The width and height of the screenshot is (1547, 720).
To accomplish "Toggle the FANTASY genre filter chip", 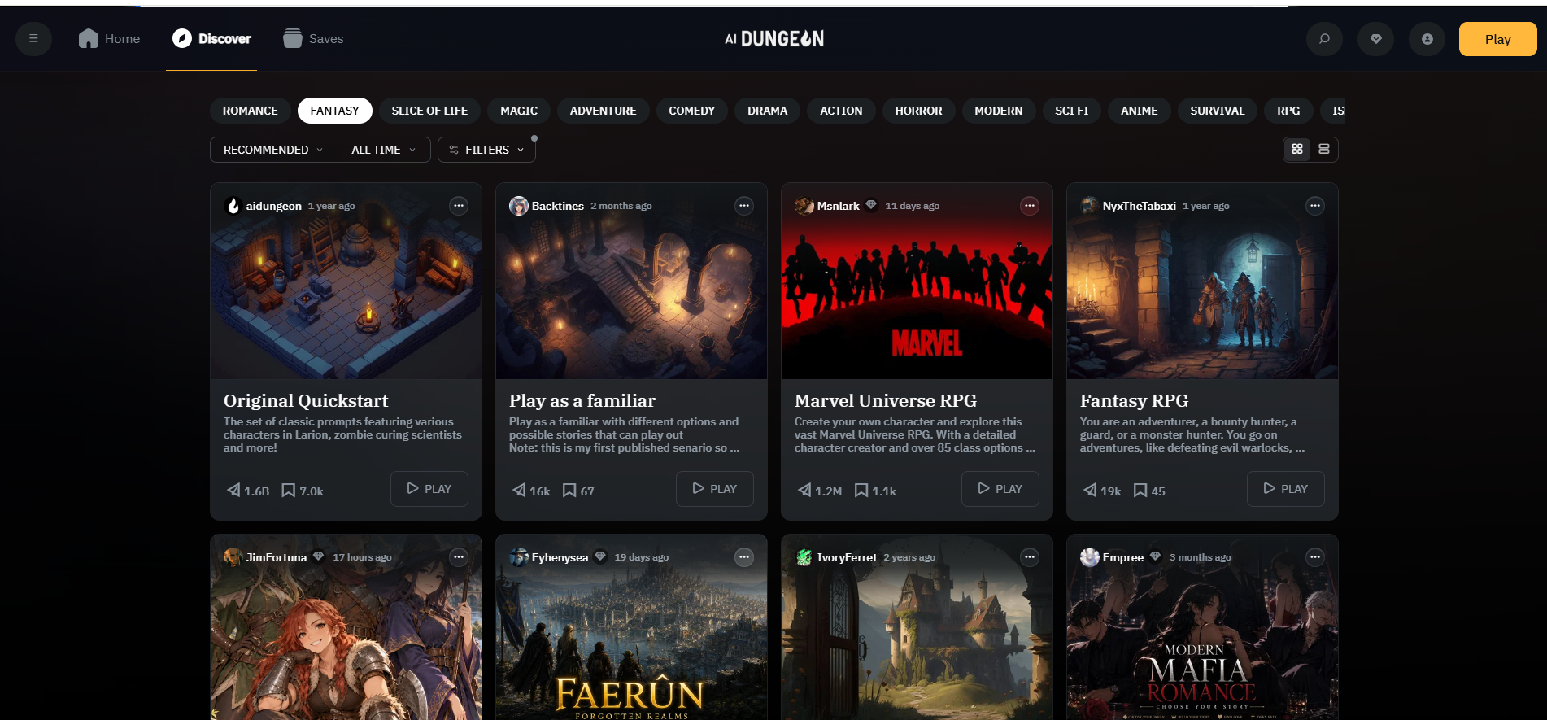I will tap(334, 111).
